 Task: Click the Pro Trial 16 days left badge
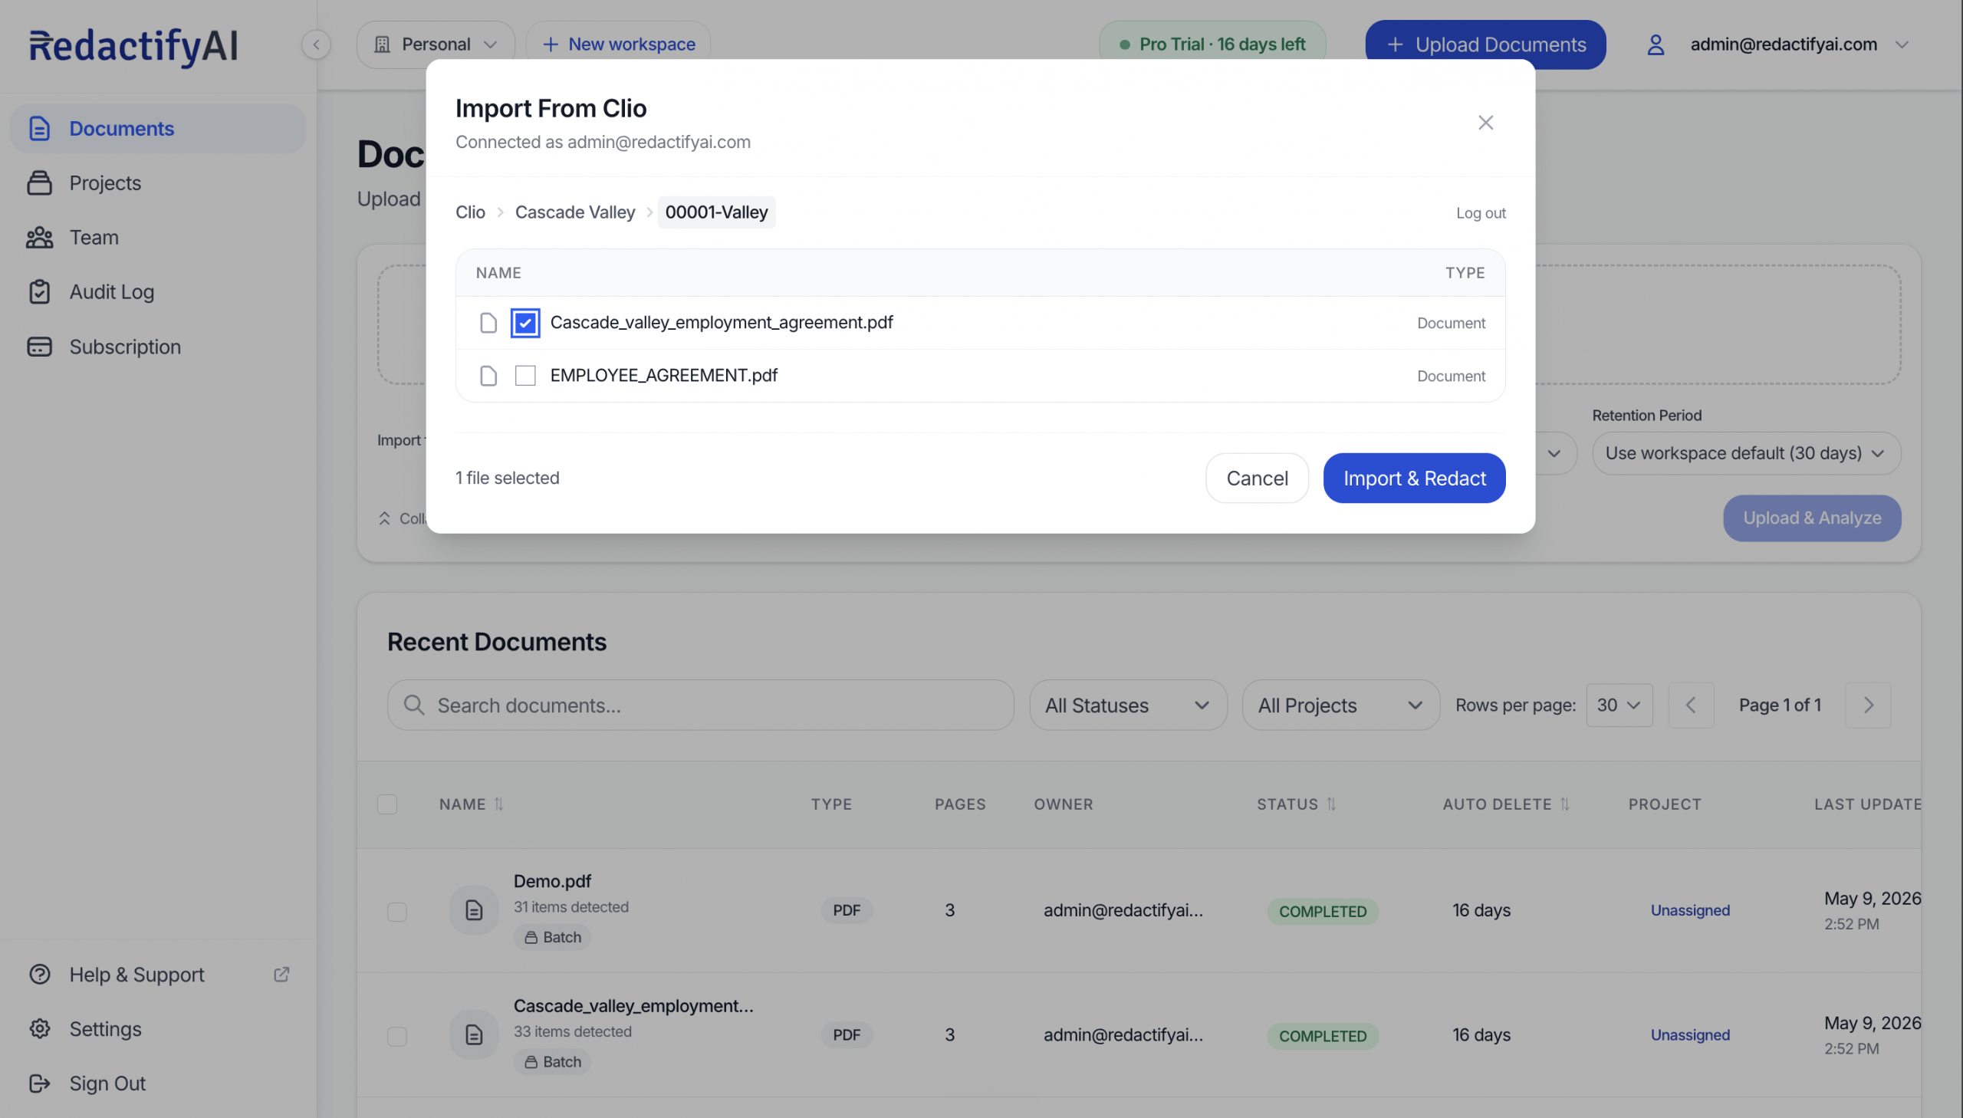coord(1213,44)
